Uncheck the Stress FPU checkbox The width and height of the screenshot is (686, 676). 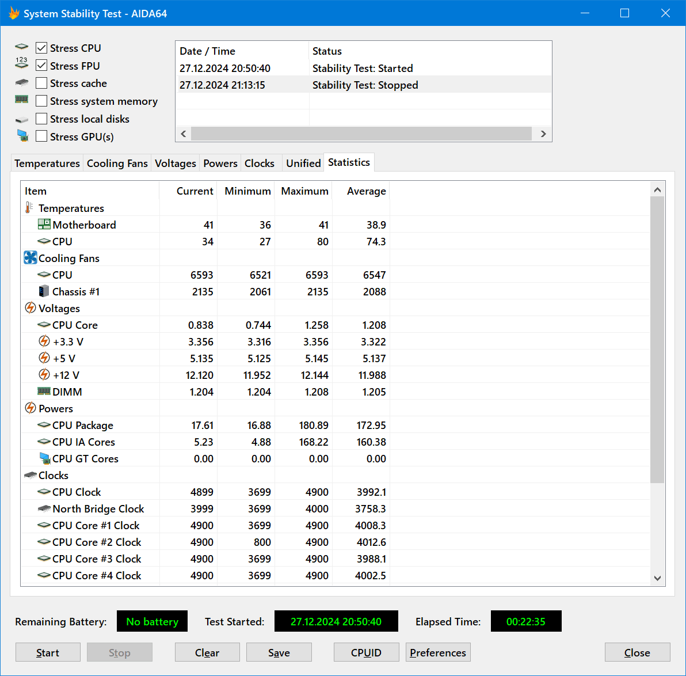point(41,65)
